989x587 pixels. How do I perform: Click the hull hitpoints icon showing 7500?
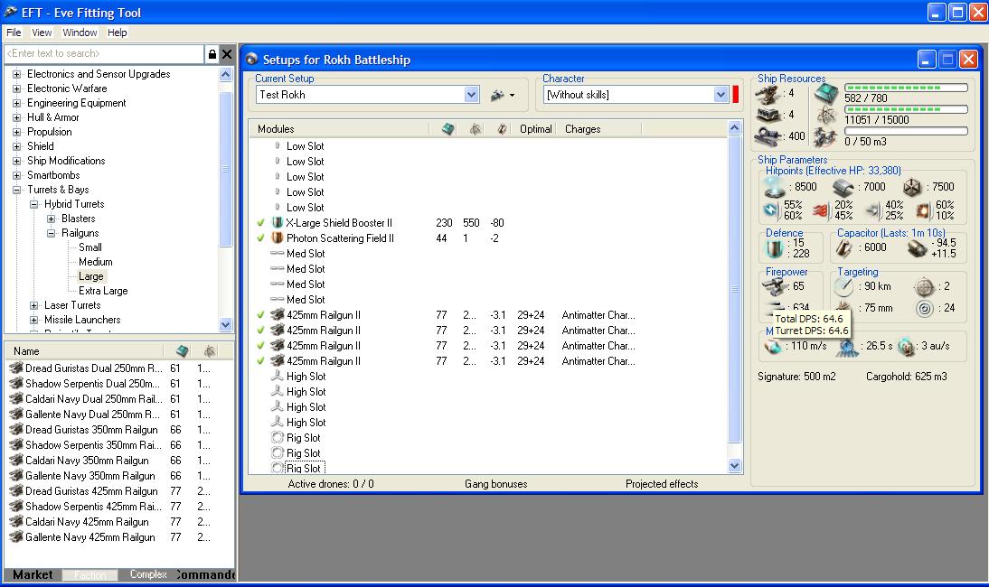[912, 187]
